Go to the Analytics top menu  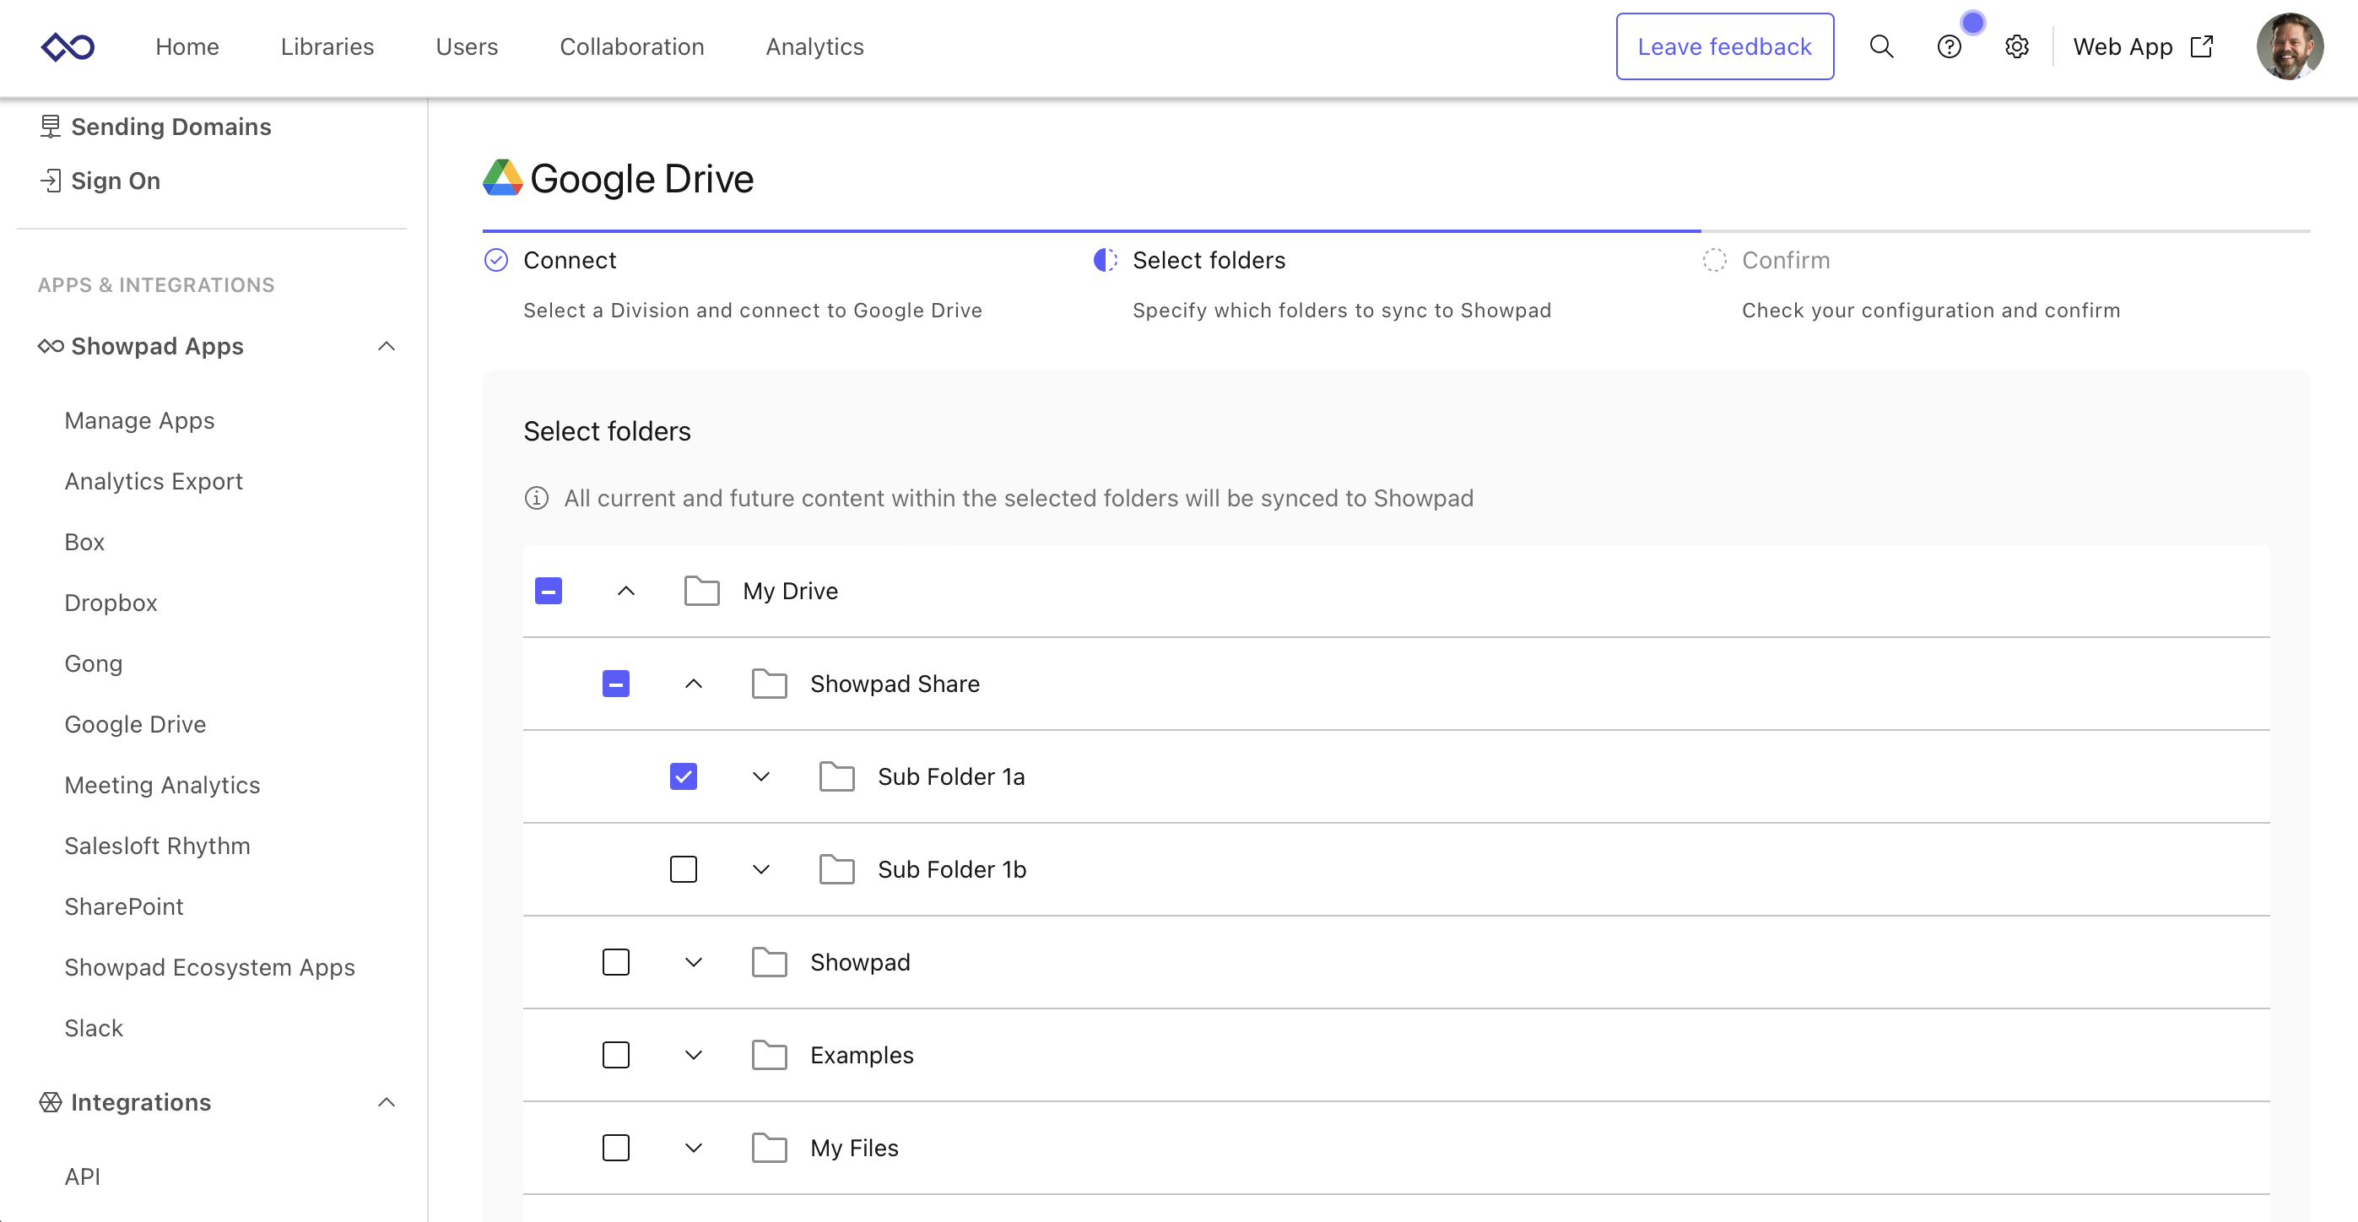[814, 46]
